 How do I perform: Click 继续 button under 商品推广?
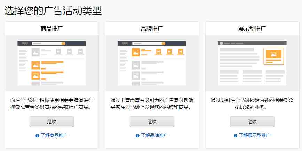point(51,121)
